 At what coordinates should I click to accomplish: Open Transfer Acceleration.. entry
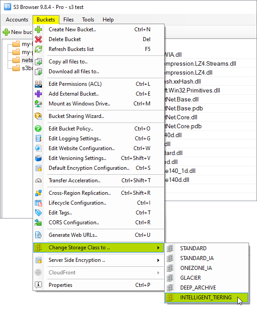pyautogui.click(x=99, y=181)
